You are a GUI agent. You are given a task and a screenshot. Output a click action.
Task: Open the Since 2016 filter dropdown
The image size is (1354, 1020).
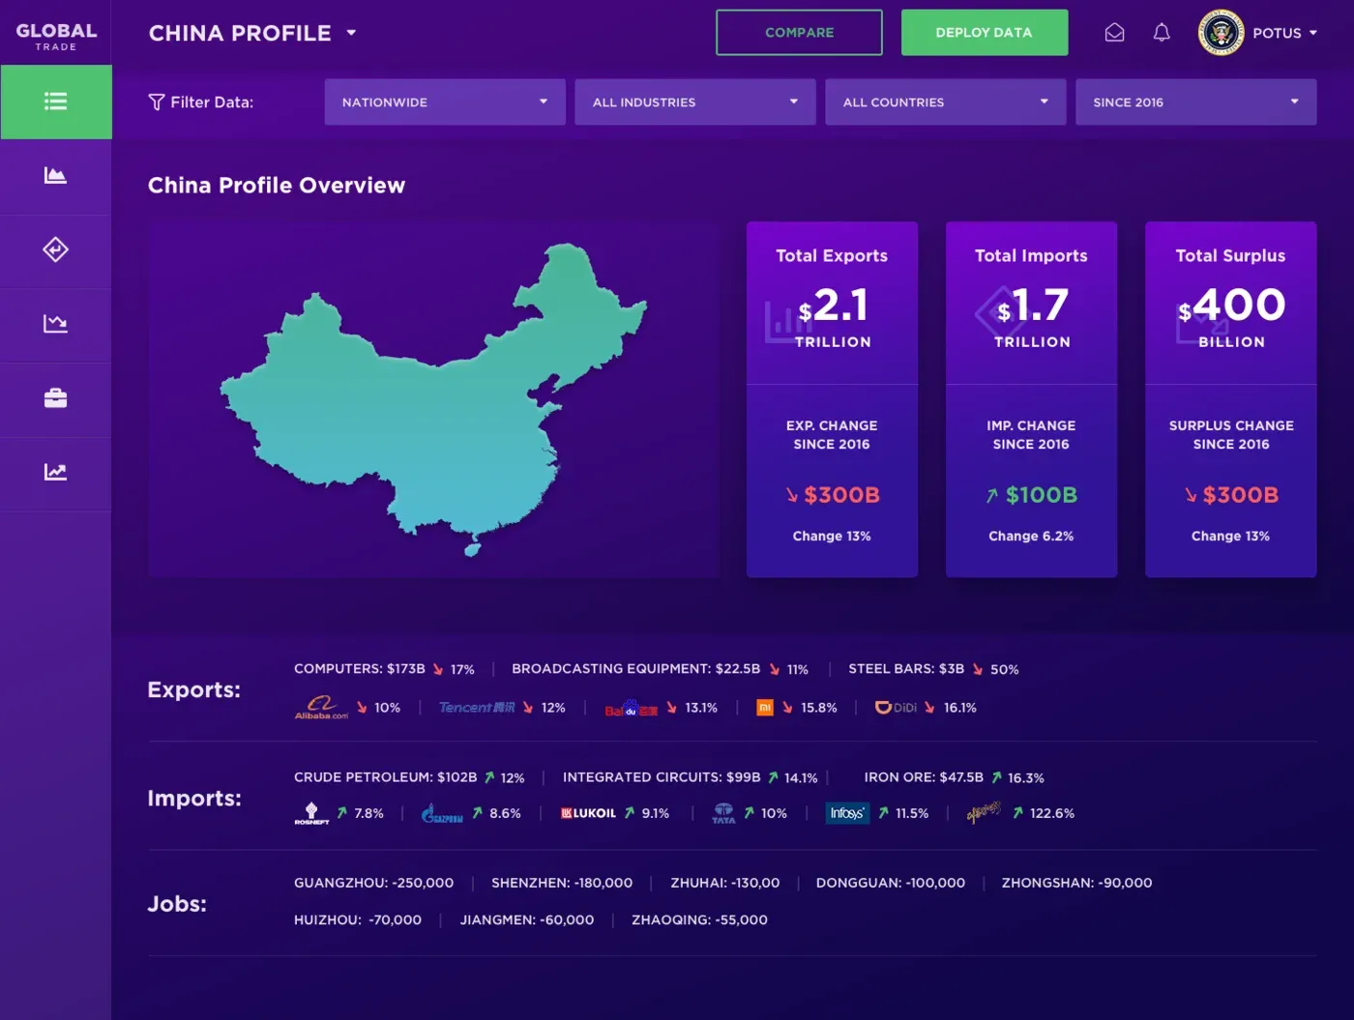1196,102
